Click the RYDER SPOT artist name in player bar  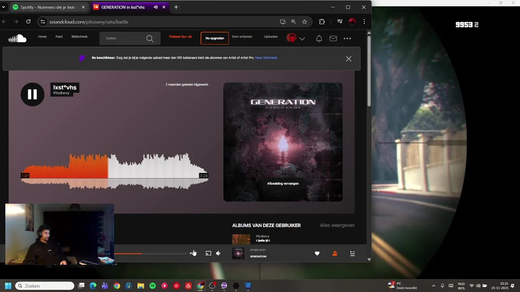pyautogui.click(x=258, y=250)
